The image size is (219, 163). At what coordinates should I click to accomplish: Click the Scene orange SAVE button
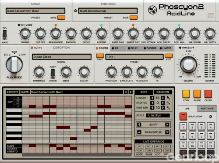pos(61,18)
